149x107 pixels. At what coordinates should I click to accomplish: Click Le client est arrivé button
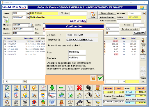130,29
